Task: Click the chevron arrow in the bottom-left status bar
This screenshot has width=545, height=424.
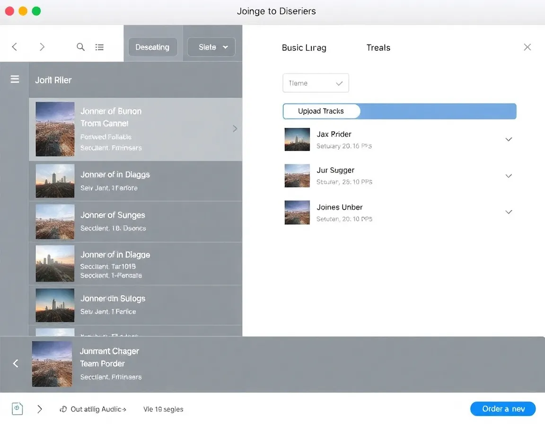Action: (40, 409)
